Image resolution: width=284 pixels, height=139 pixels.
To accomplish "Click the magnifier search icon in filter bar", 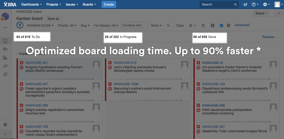I will click(168, 25).
